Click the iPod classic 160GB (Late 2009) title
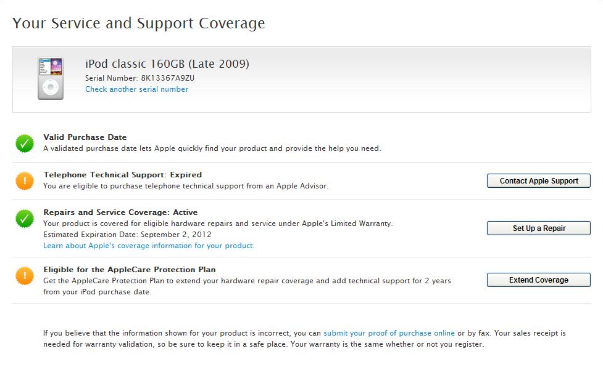This screenshot has height=367, width=603. coord(167,64)
